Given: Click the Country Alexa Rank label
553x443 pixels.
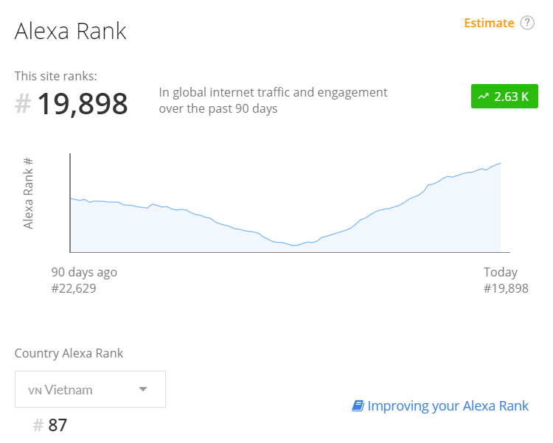Looking at the screenshot, I should pos(69,353).
